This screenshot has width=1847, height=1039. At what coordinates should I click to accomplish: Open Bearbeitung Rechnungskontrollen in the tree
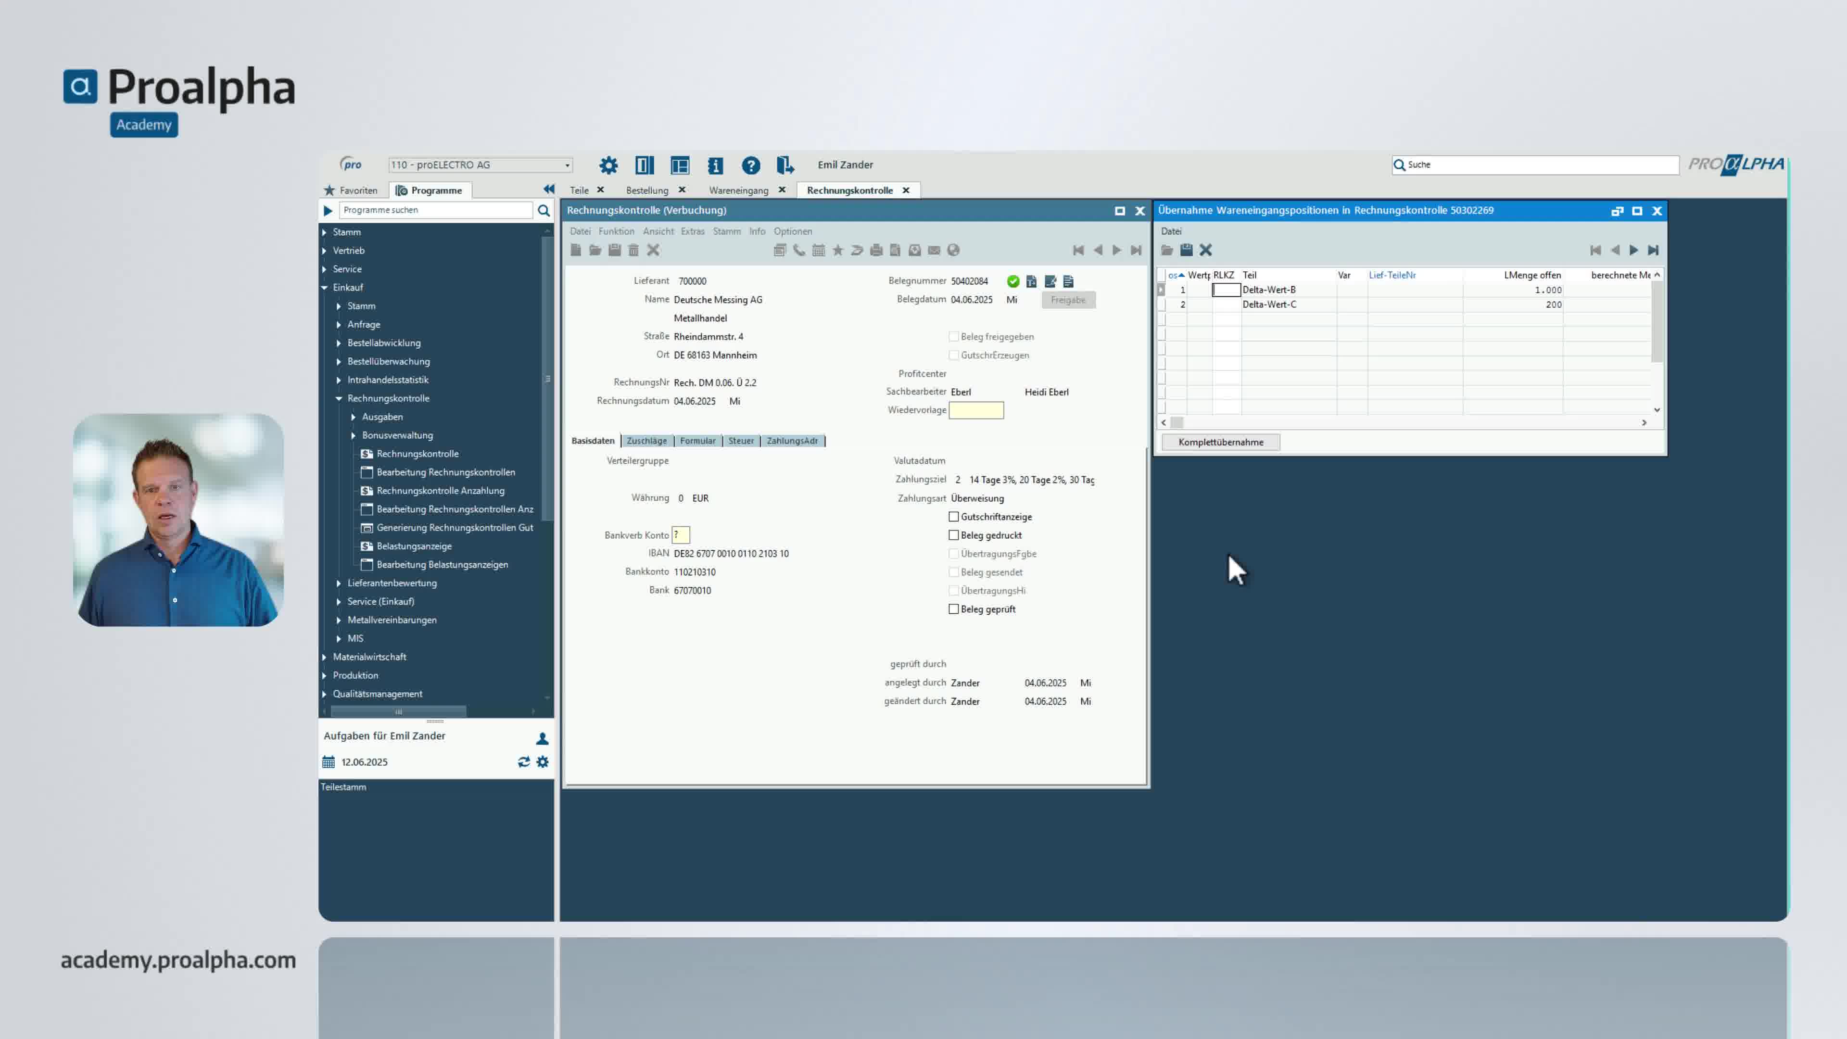(x=445, y=472)
